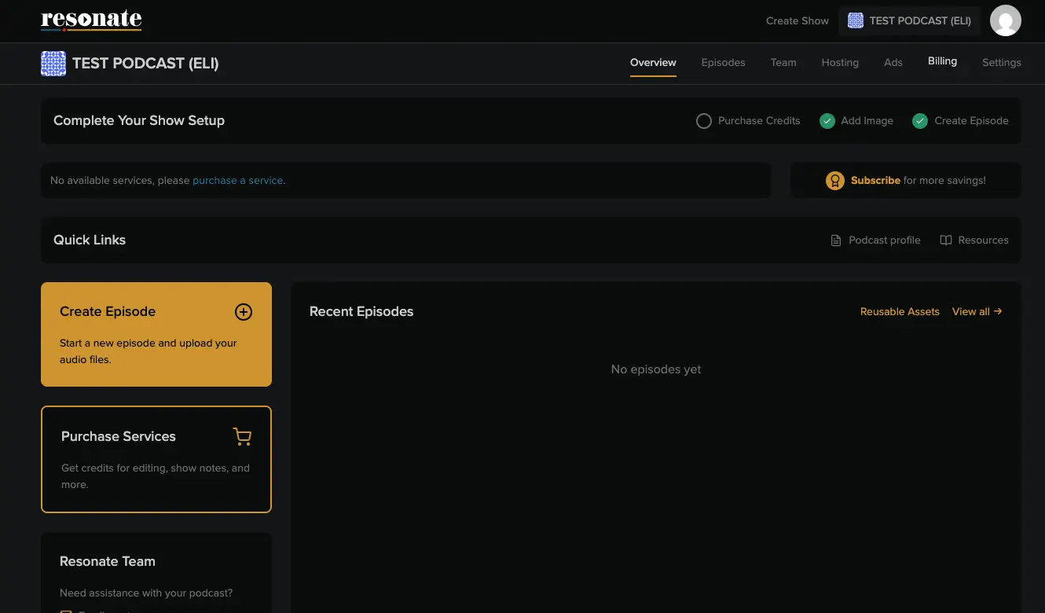Click the green check beside Create Episode
This screenshot has width=1045, height=613.
click(919, 120)
